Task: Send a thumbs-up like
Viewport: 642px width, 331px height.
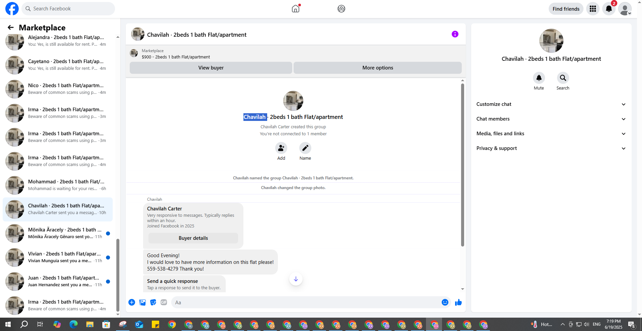Action: pos(458,302)
